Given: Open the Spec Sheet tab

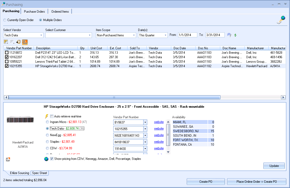Looking at the screenshot, I should pyautogui.click(x=40, y=173).
